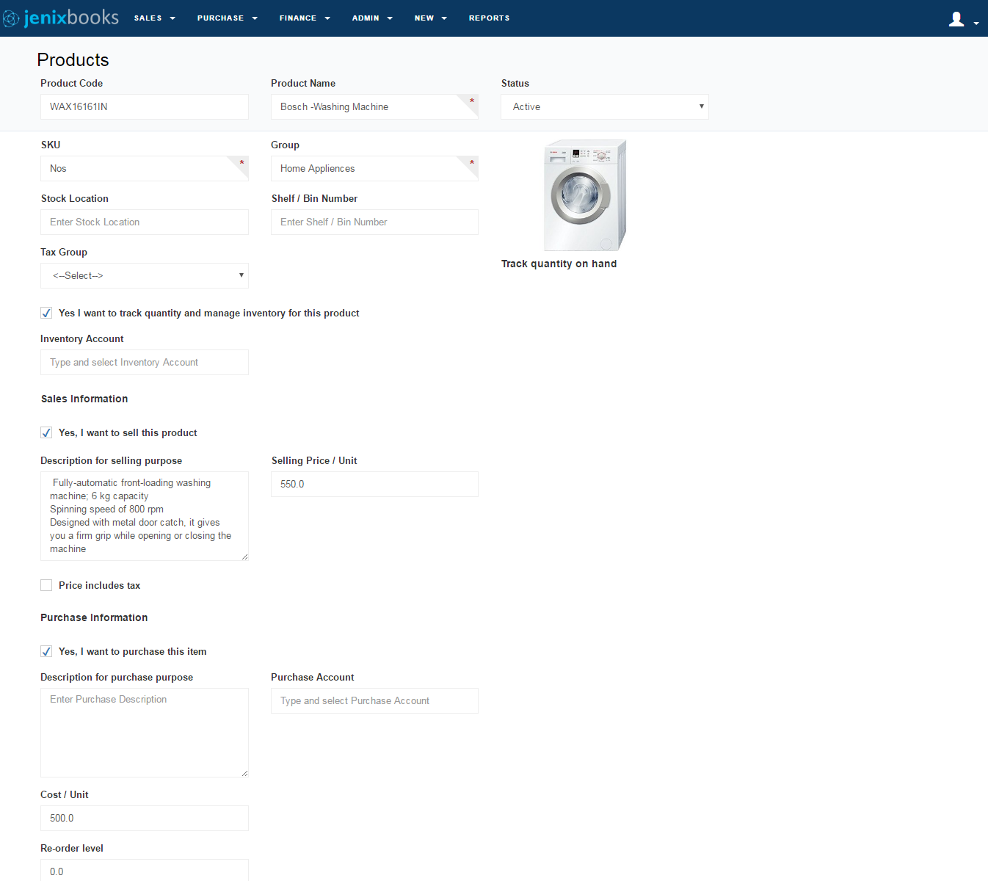Open the Sales menu
The image size is (988, 881).
point(155,18)
